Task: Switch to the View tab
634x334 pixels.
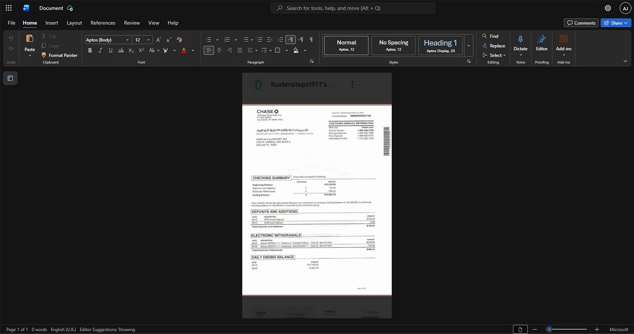Action: pyautogui.click(x=154, y=23)
